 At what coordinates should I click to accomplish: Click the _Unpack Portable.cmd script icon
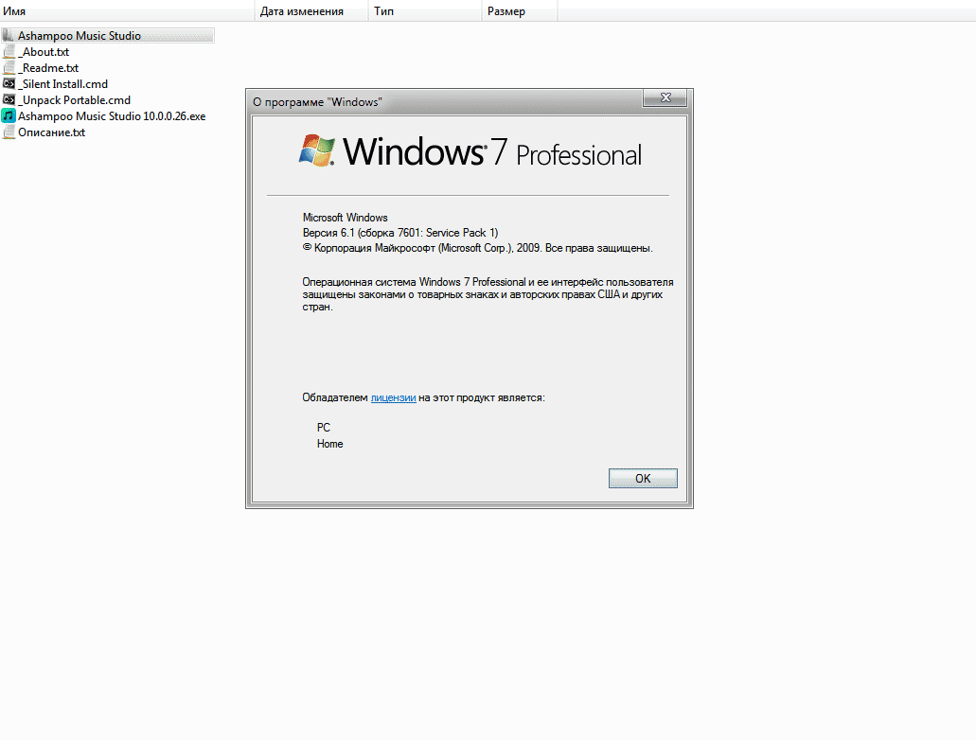[x=9, y=99]
